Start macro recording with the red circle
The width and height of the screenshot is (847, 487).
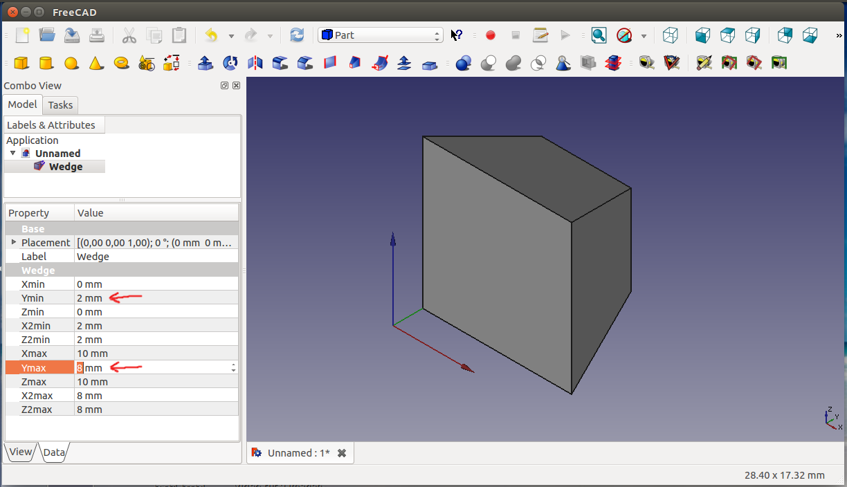coord(491,35)
